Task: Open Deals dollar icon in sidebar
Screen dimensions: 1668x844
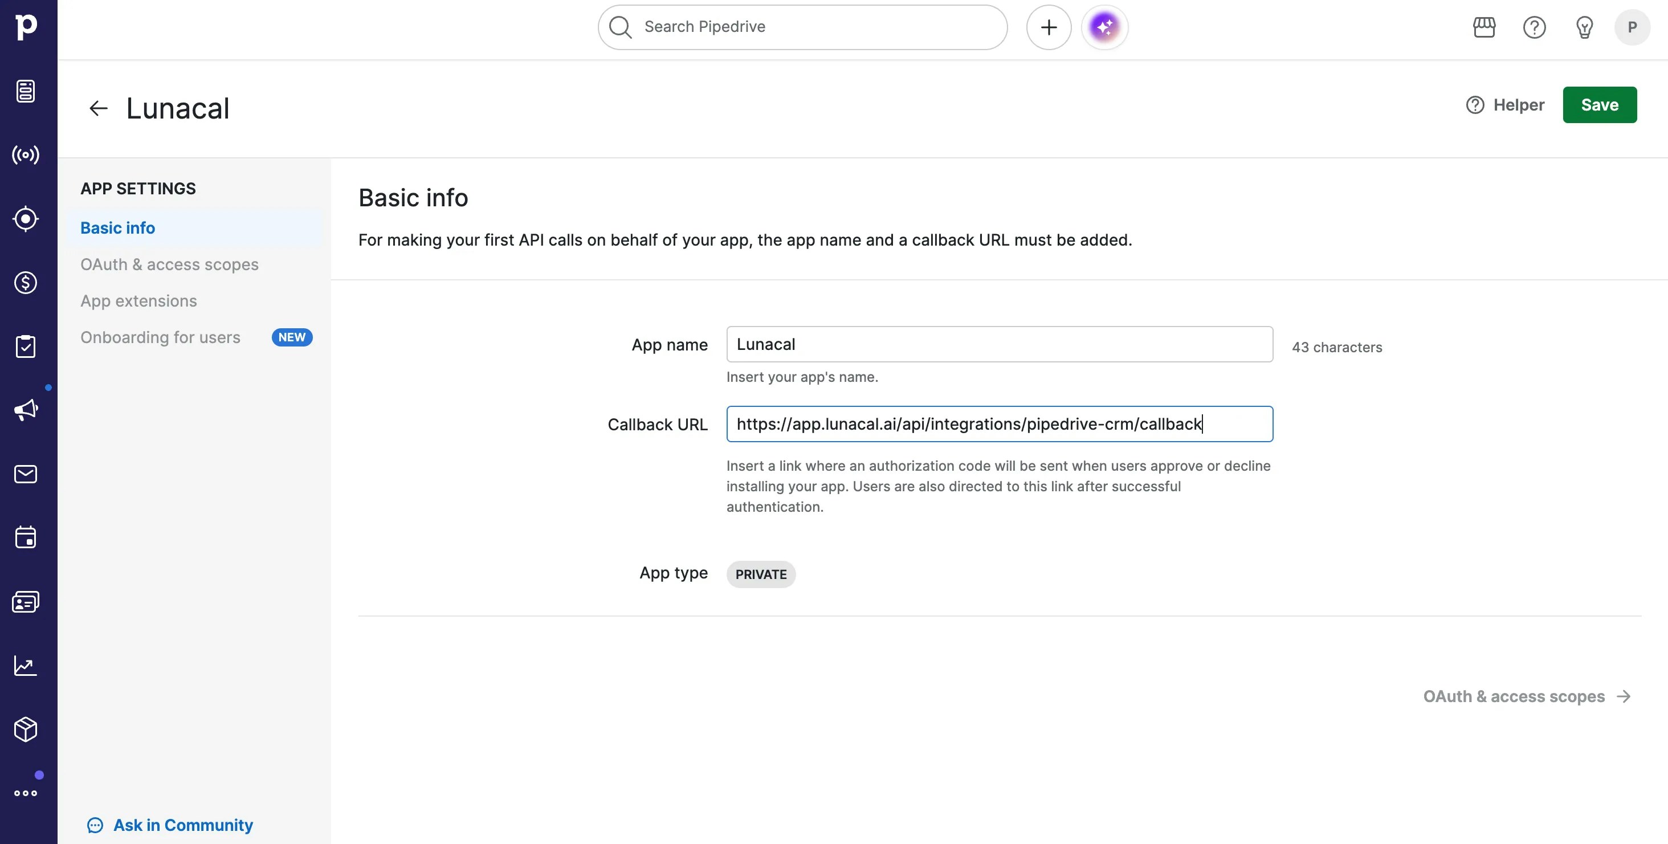Action: pos(25,283)
